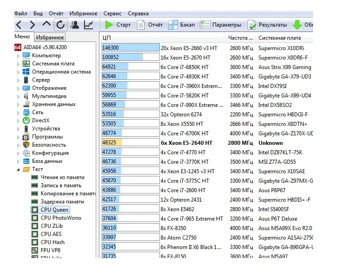Sort by the ЦП column header

pos(162,38)
